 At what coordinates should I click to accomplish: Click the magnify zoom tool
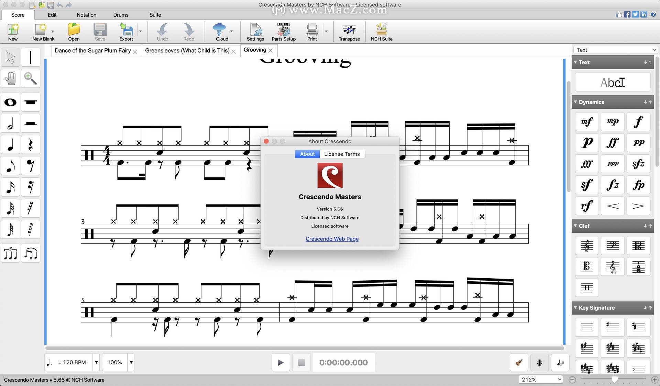click(x=30, y=78)
